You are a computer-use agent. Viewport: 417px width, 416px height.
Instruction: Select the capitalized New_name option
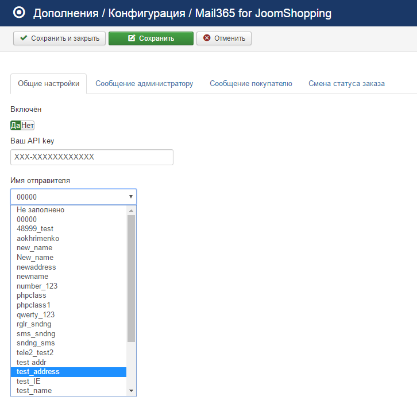point(68,258)
